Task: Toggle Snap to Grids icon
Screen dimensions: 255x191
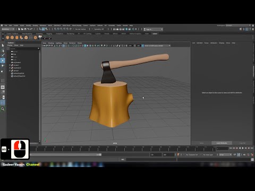Action: 55,29
